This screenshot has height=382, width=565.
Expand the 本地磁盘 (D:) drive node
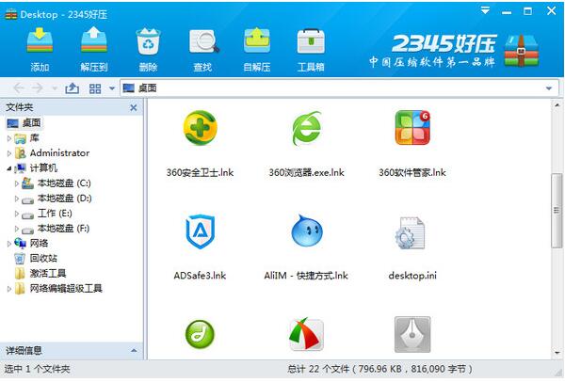(17, 199)
